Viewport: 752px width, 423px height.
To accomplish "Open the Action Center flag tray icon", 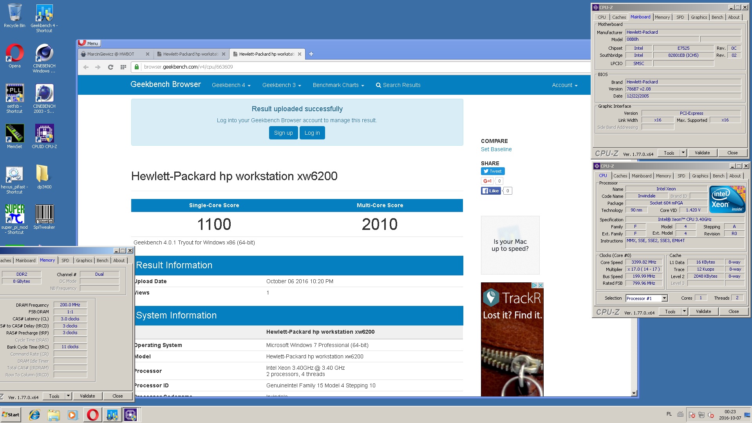I will pos(692,415).
